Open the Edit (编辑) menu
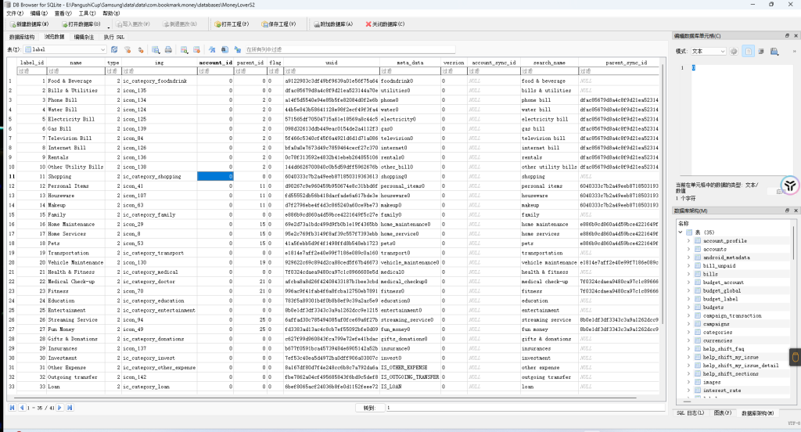Viewport: 801px width, 432px height. (39, 13)
